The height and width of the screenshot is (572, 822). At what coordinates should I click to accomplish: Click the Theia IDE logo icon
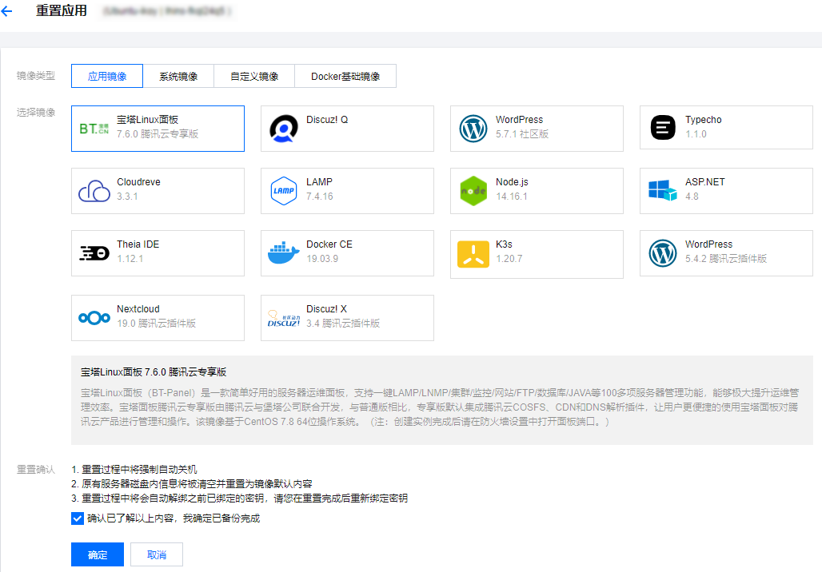(x=94, y=253)
